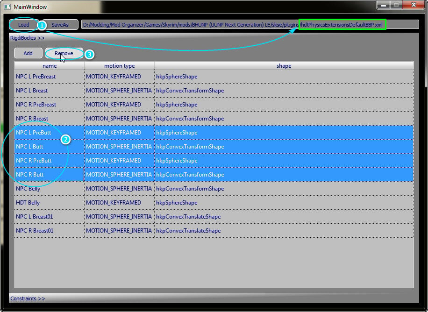Screen dimensions: 428x312
Task: Click motion type of NPC L PreBreast
Action: 120,77
